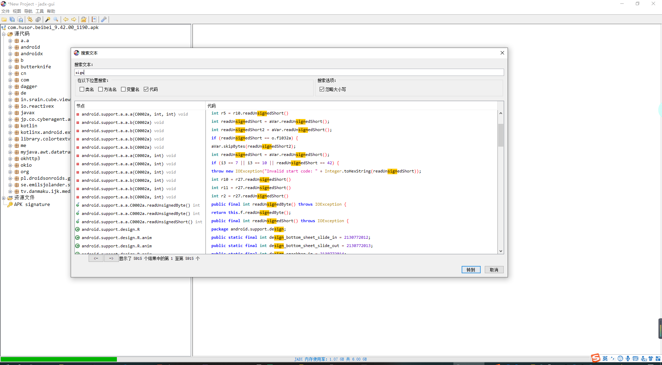
Task: Expand the dagger package node
Action: [x=10, y=87]
